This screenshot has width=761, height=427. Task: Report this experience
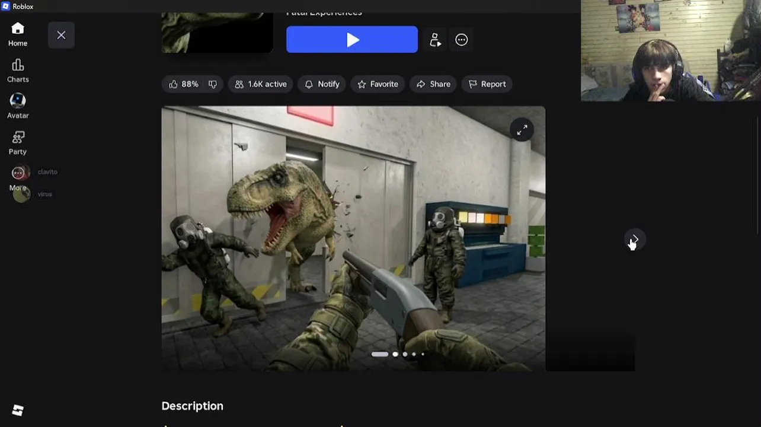pyautogui.click(x=487, y=84)
